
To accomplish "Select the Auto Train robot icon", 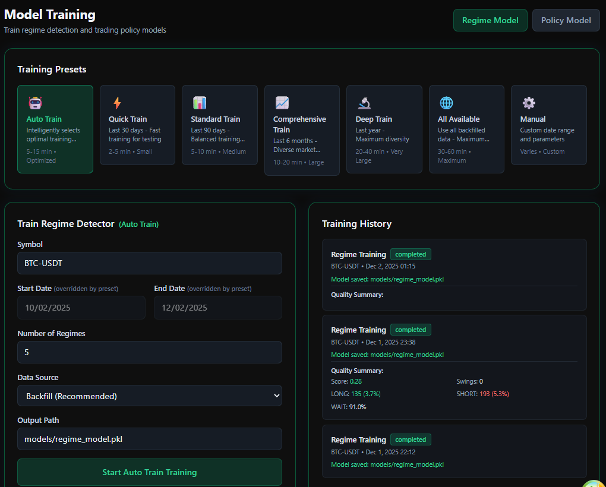I will pyautogui.click(x=34, y=103).
